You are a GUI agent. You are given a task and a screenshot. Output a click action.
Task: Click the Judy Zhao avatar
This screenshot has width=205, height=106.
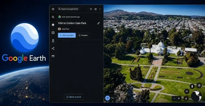tap(59, 29)
